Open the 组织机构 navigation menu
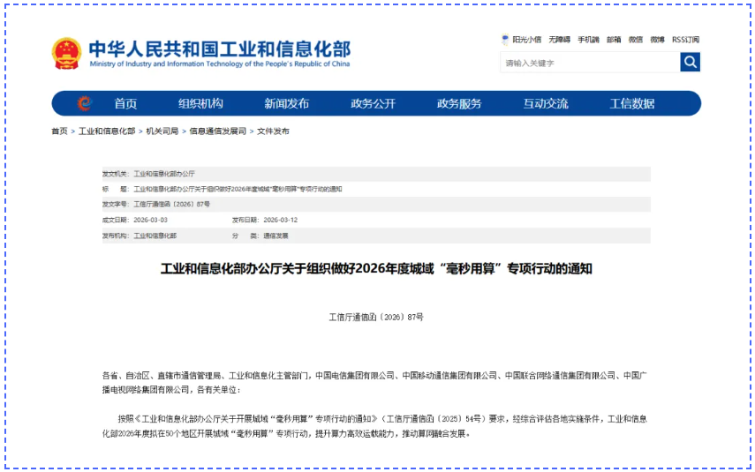 [x=200, y=103]
